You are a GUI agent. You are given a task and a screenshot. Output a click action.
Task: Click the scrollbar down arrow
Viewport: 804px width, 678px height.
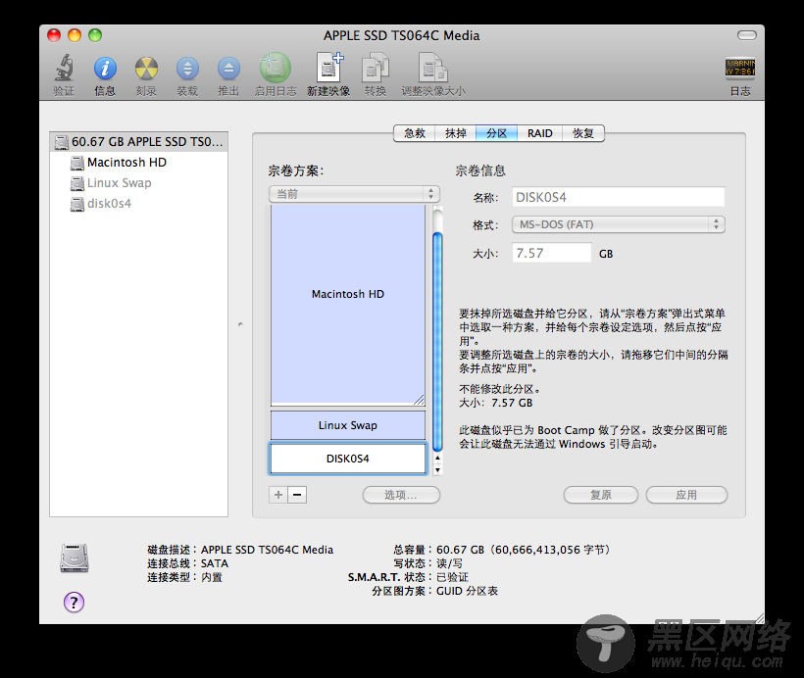tap(437, 469)
